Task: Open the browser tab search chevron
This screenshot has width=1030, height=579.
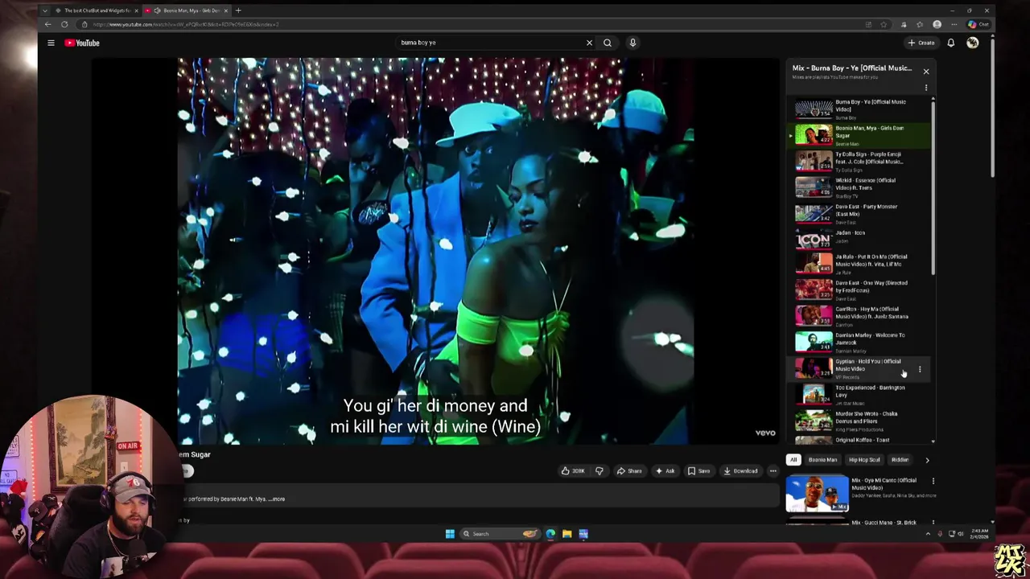Action: (x=44, y=10)
